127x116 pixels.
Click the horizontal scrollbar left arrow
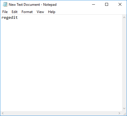(3, 113)
